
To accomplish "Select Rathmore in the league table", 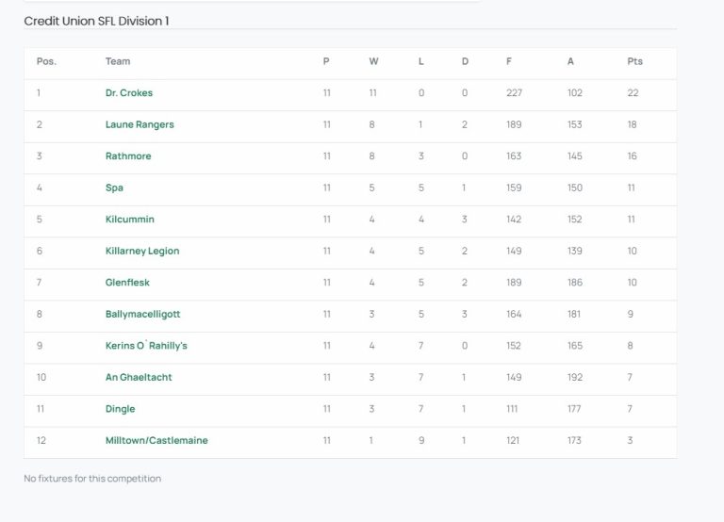I will pyautogui.click(x=128, y=156).
